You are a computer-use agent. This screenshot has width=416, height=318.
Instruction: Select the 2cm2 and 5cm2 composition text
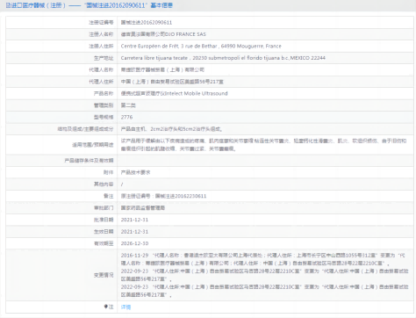pos(172,129)
